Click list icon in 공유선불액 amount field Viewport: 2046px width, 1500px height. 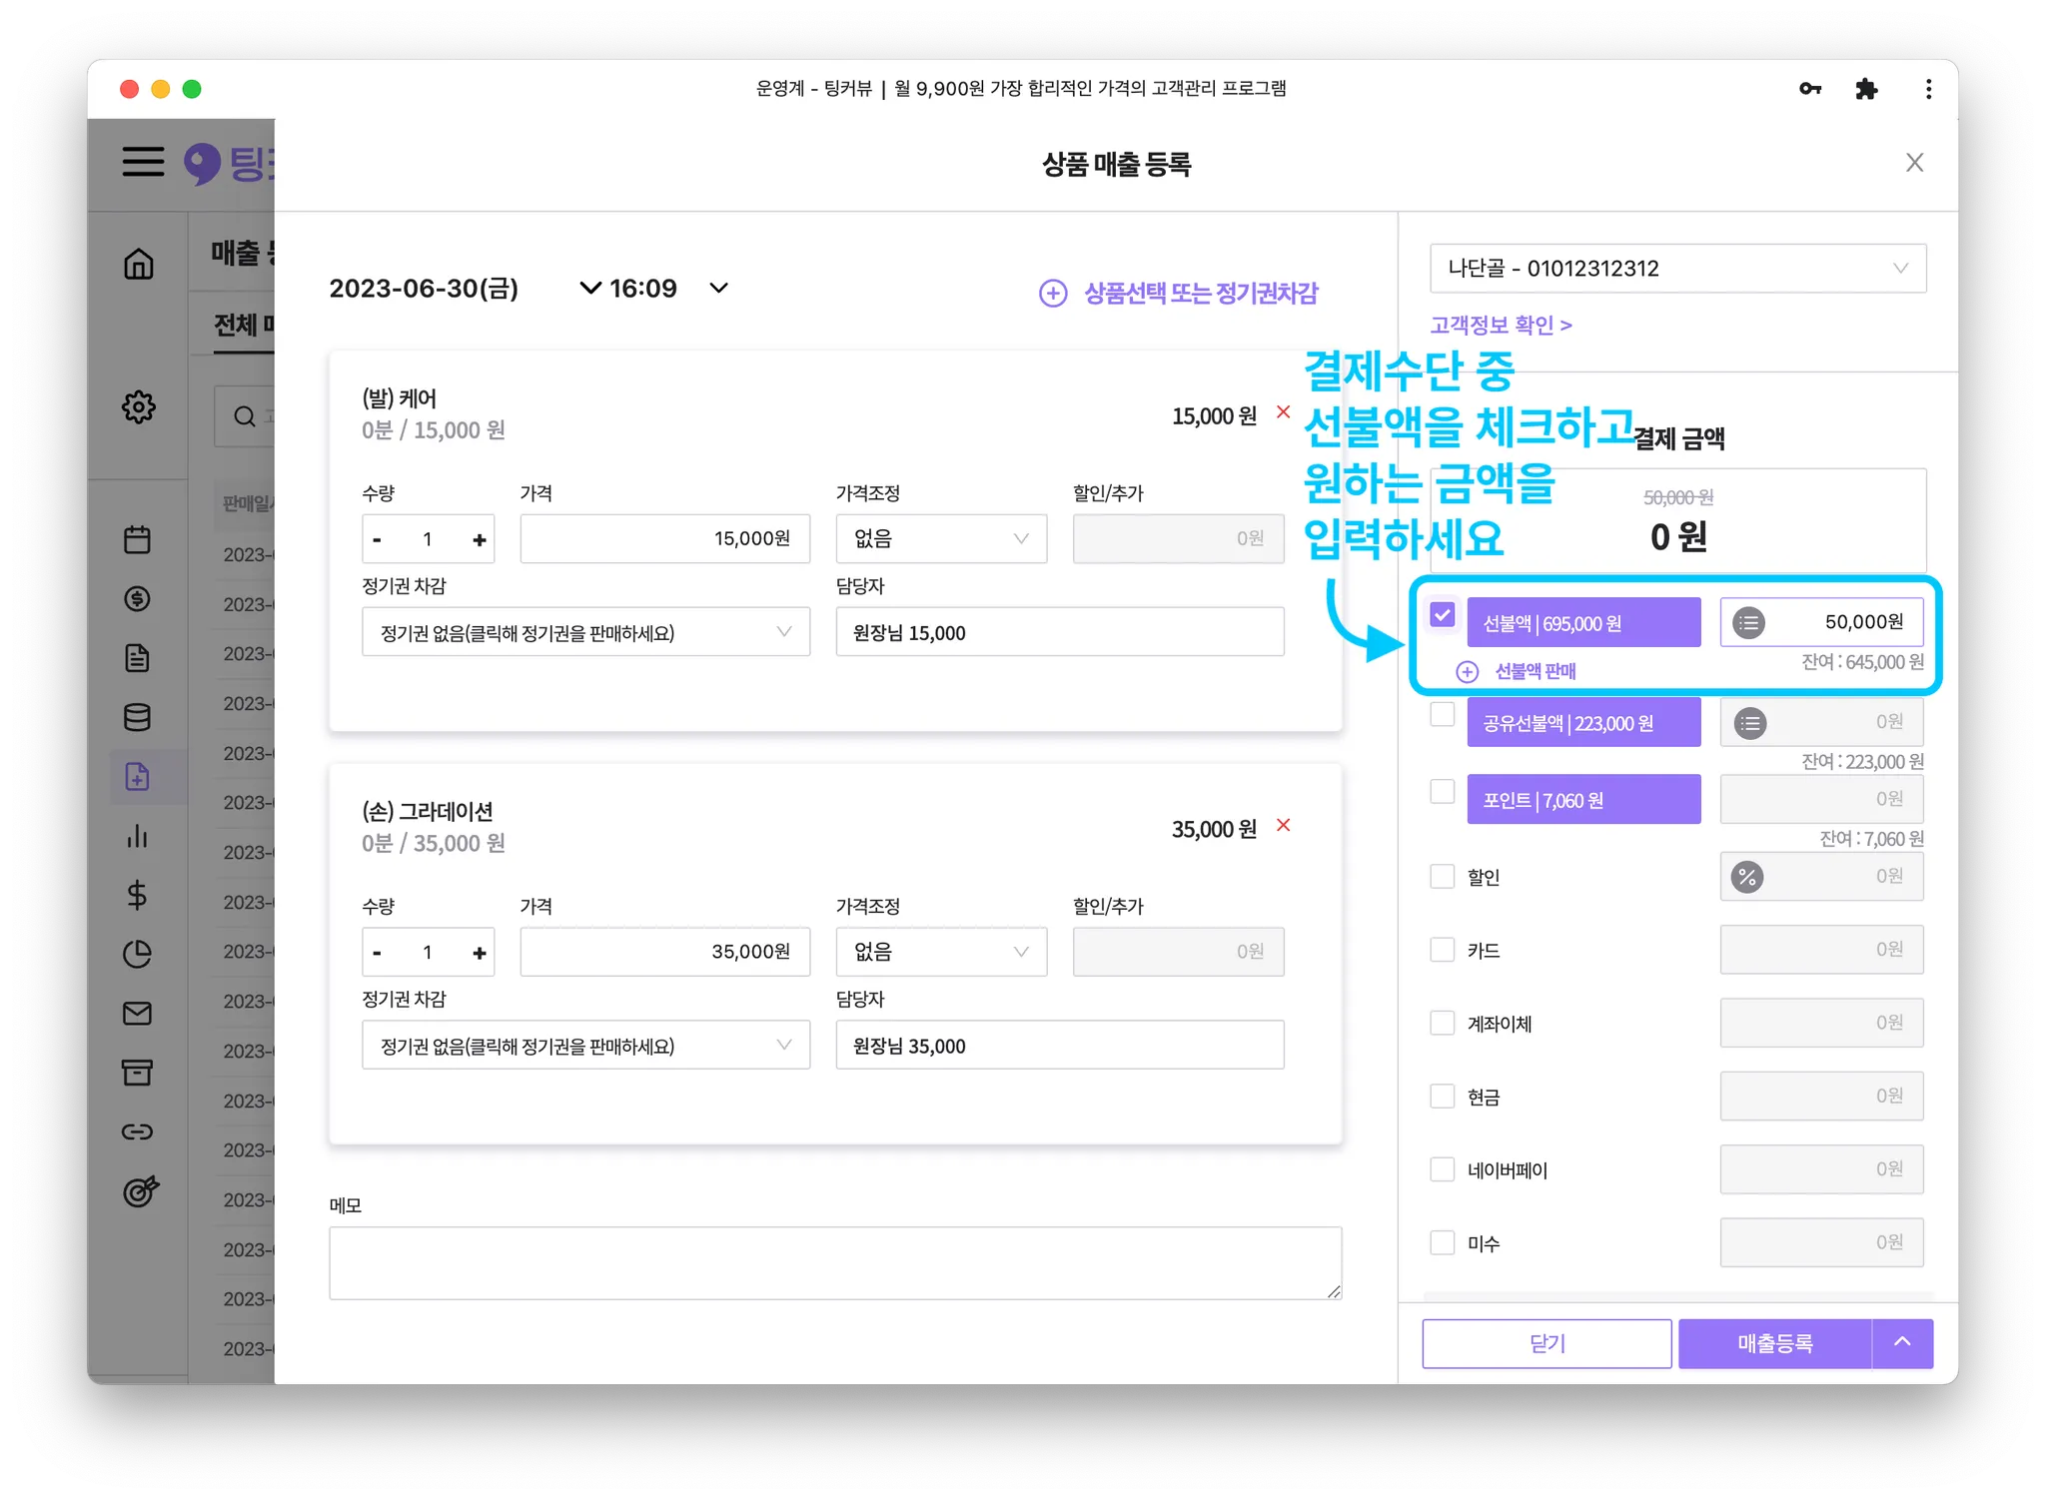tap(1749, 723)
